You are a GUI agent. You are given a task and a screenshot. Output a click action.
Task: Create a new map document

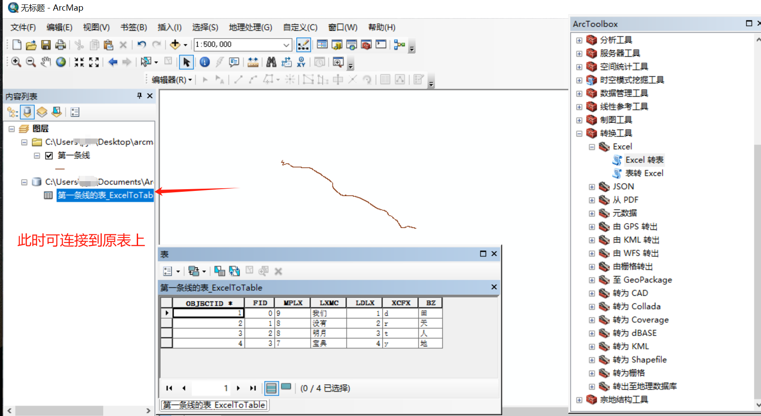17,44
